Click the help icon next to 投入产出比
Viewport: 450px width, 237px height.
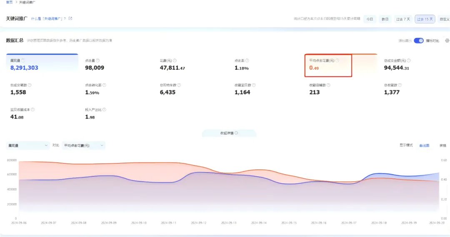104,110
